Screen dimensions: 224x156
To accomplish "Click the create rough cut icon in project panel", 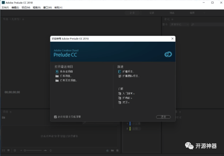I will (107, 150).
